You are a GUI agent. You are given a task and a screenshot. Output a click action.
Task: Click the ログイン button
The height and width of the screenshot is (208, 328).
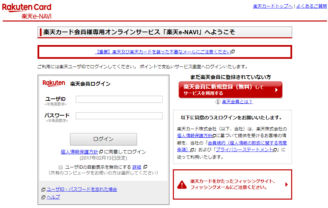103,139
